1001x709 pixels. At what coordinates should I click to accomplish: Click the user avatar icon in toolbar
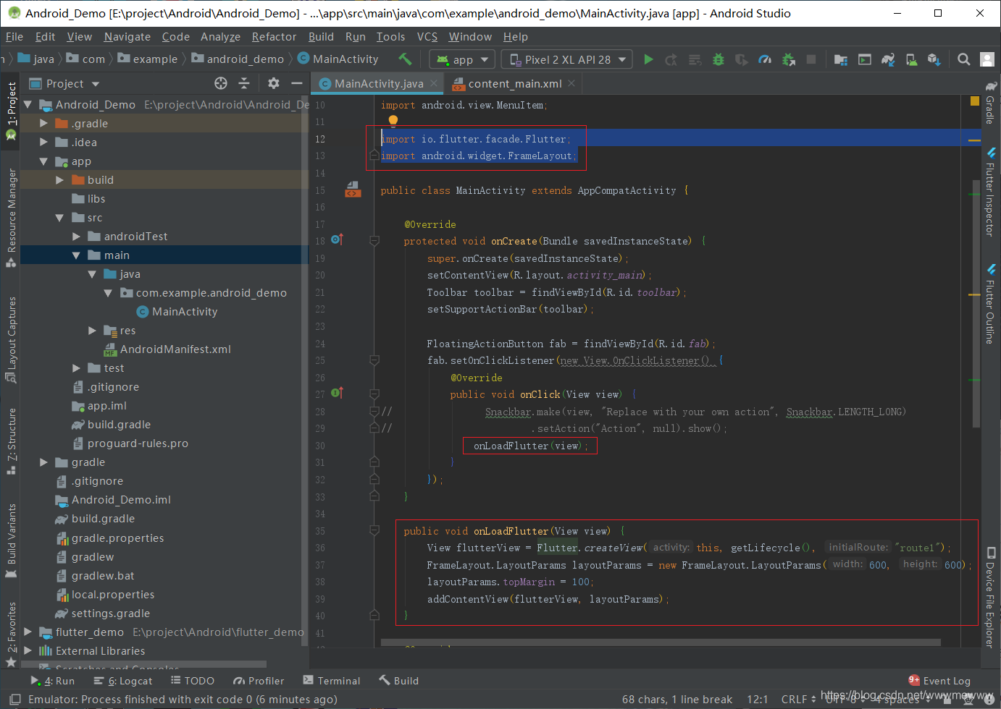click(x=987, y=59)
